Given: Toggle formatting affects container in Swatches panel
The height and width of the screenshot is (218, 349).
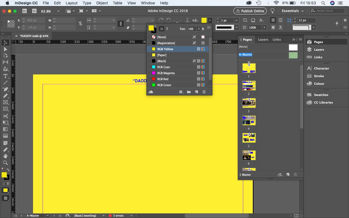Looking at the screenshot, I should coord(161,29).
